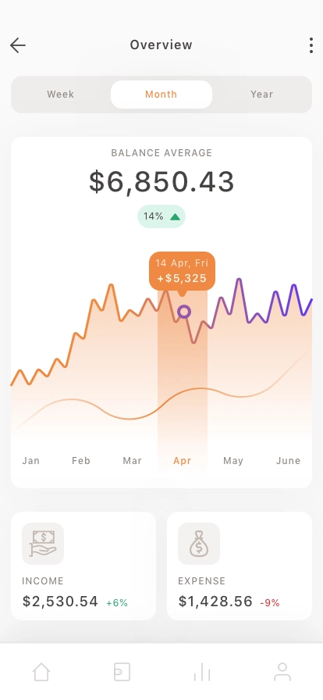Click the purple marker on the chart
This screenshot has width=323, height=700.
pos(184,312)
